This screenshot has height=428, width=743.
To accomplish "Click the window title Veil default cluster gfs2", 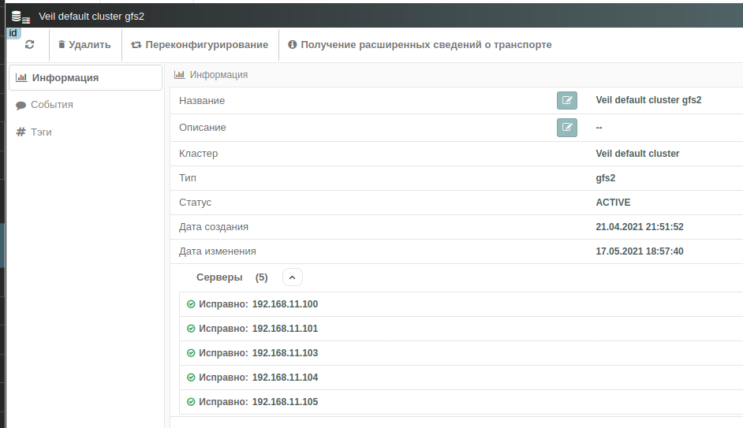I will click(91, 16).
